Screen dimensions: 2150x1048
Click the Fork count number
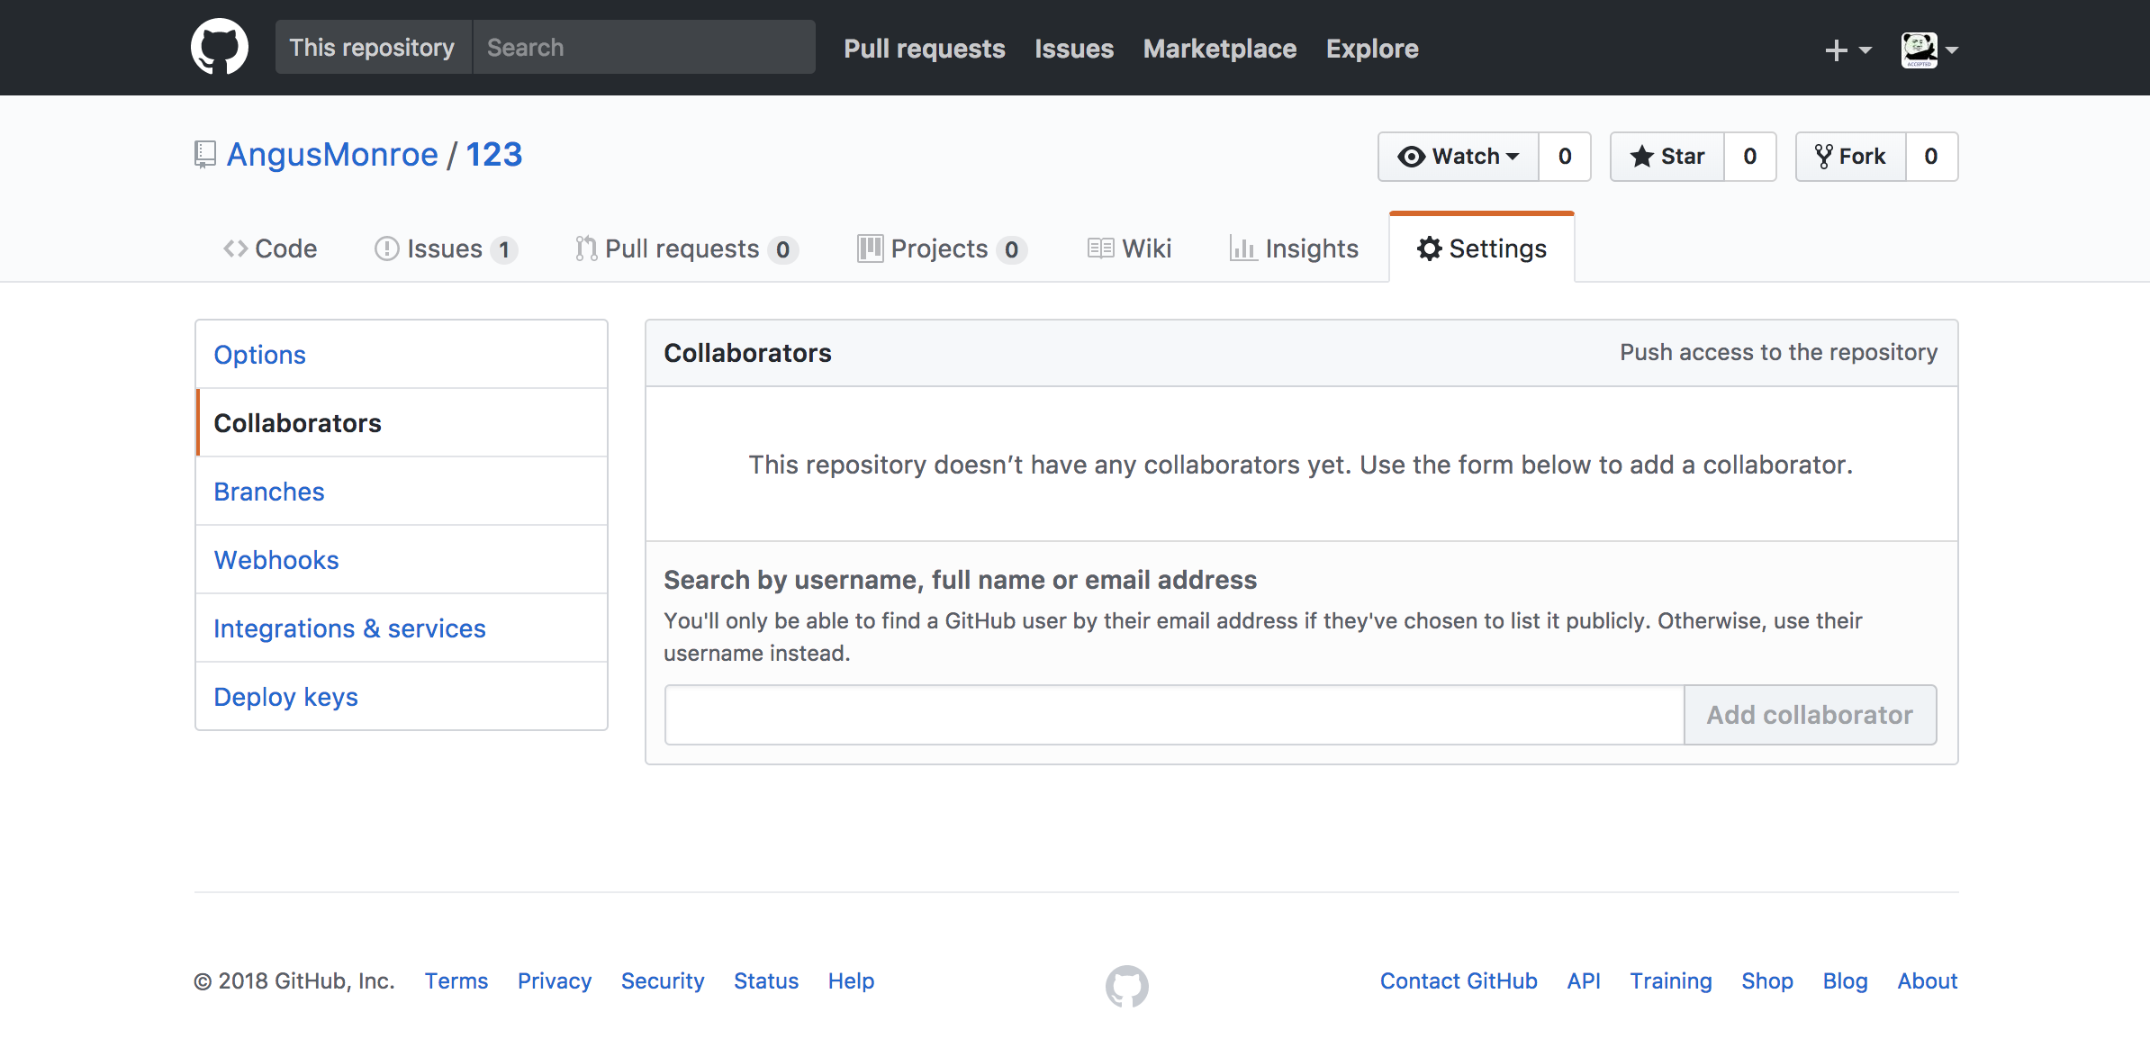[x=1931, y=157]
